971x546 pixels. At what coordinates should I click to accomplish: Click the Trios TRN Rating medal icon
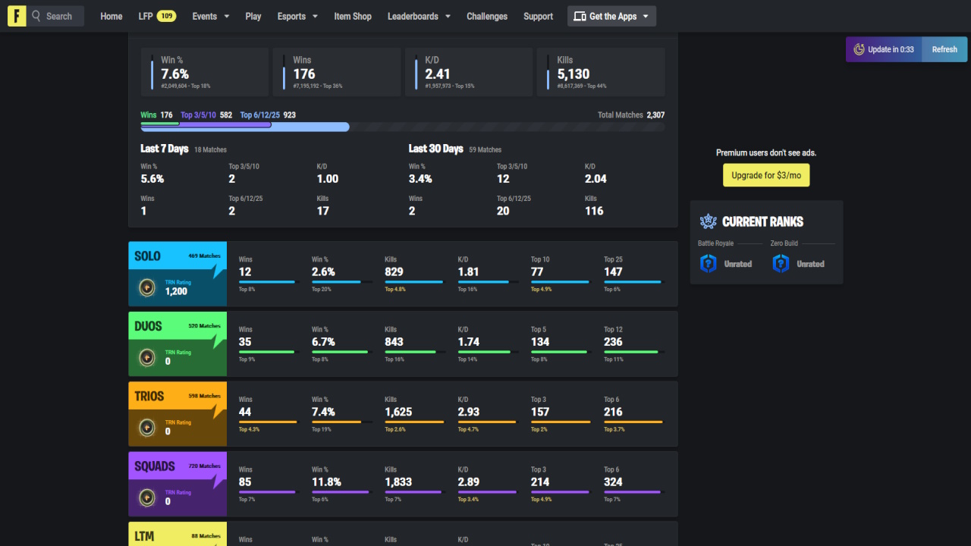point(147,428)
